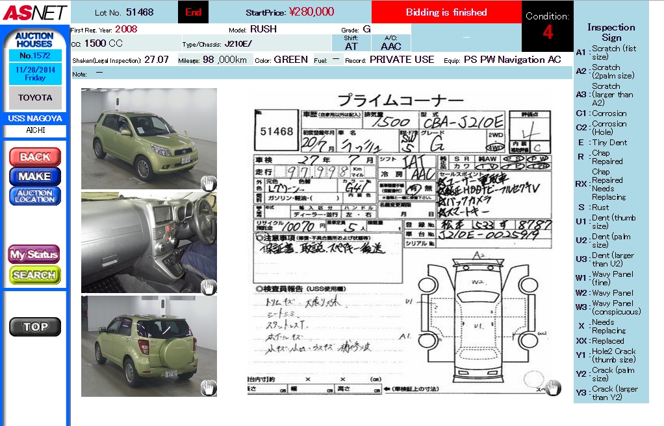The image size is (664, 426).
Task: Enlarge the front view car photo
Action: pos(149,138)
